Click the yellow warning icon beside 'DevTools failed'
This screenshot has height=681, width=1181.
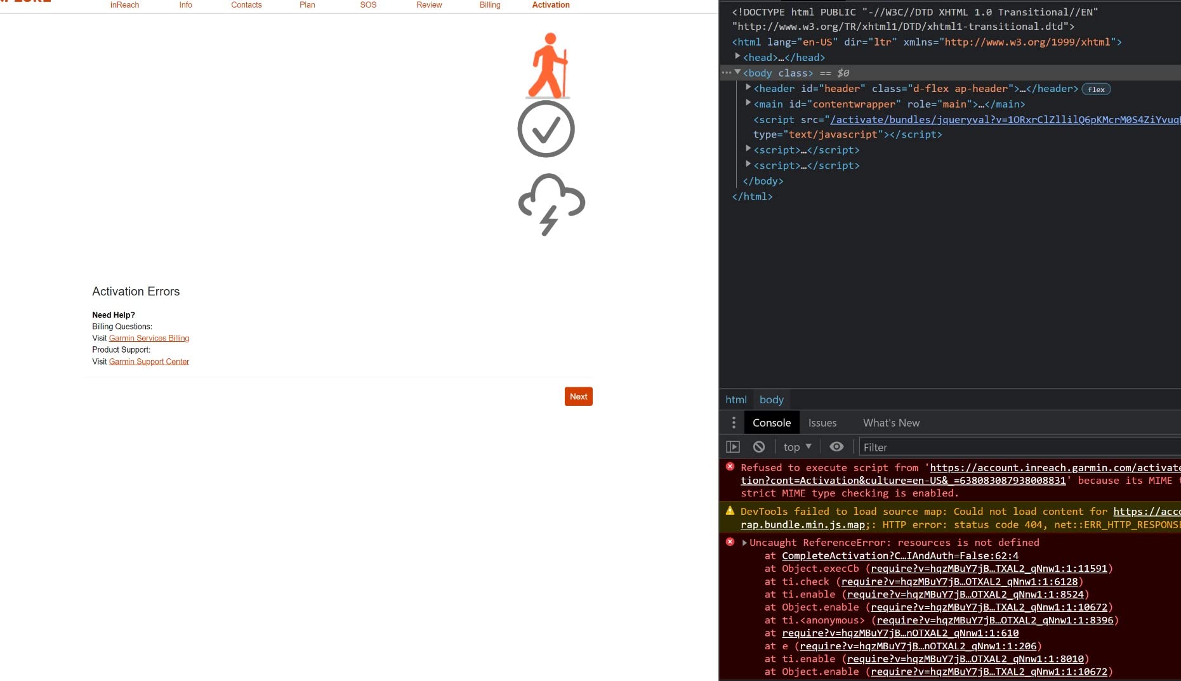(x=730, y=510)
